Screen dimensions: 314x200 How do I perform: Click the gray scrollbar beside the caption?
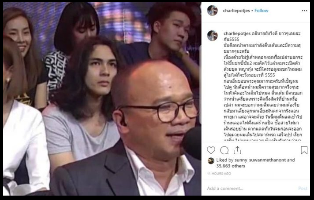(x=200, y=85)
